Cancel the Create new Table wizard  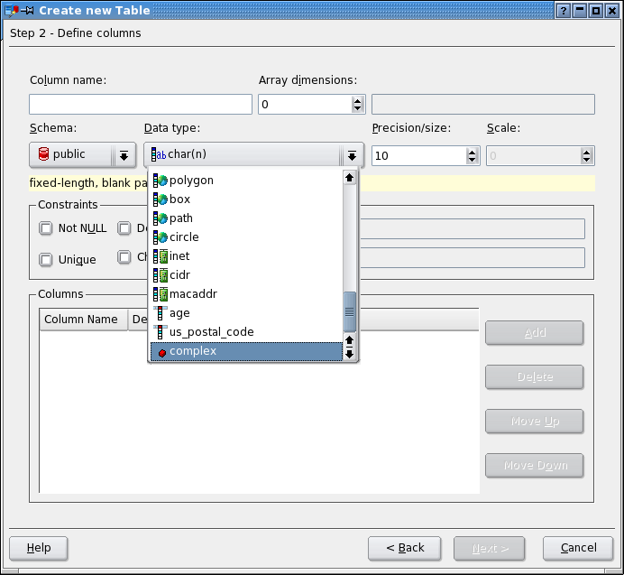(x=578, y=548)
